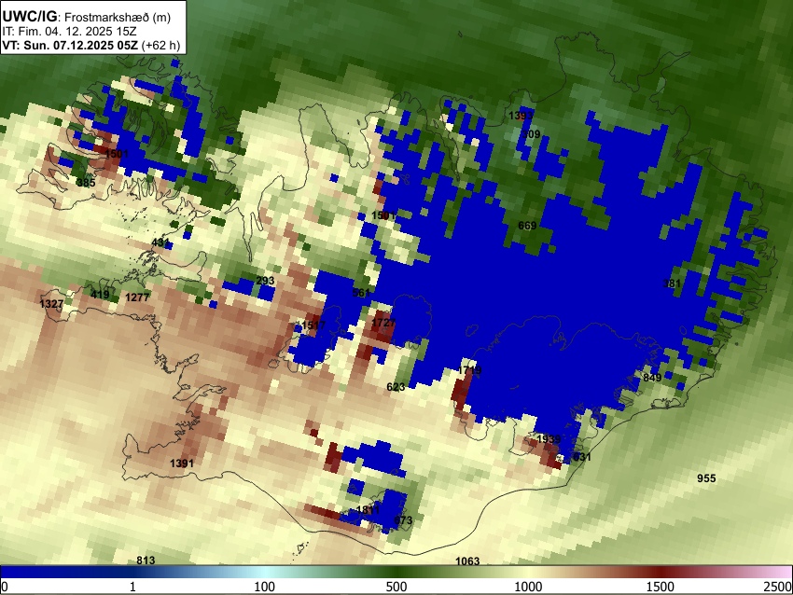Click the '1000' tick on the color scale
The height and width of the screenshot is (595, 793).
pyautogui.click(x=528, y=587)
